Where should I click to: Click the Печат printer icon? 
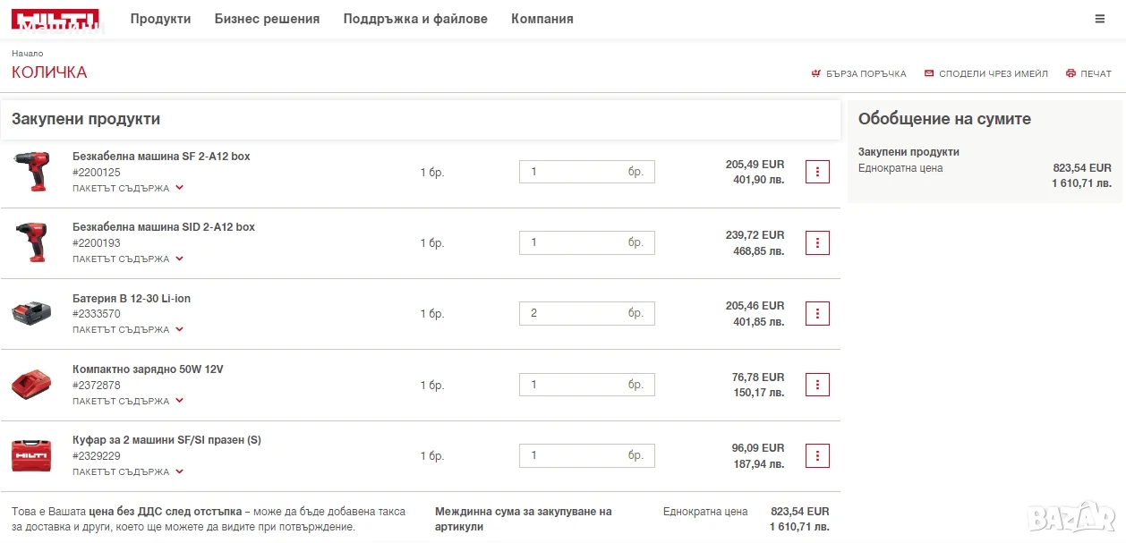pyautogui.click(x=1071, y=74)
